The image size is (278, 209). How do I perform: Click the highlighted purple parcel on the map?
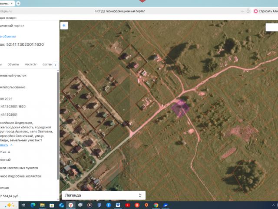[180, 108]
